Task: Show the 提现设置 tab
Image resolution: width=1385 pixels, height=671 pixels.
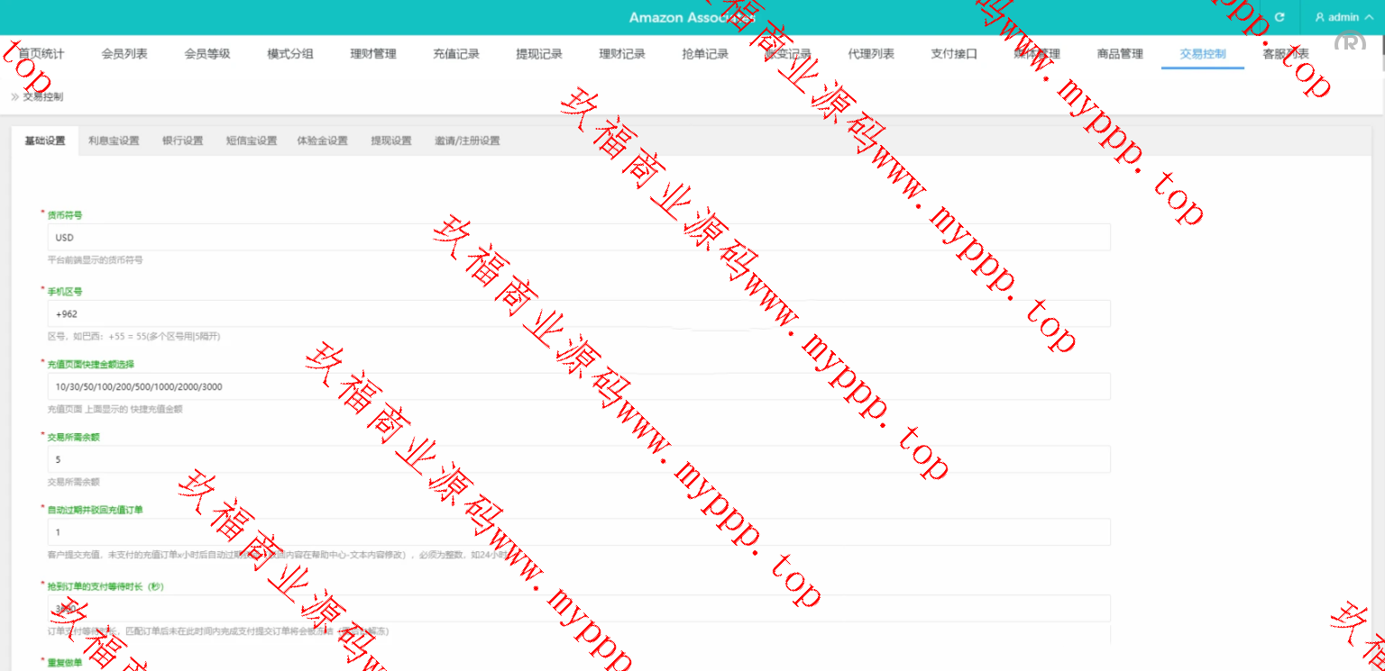Action: coord(391,141)
